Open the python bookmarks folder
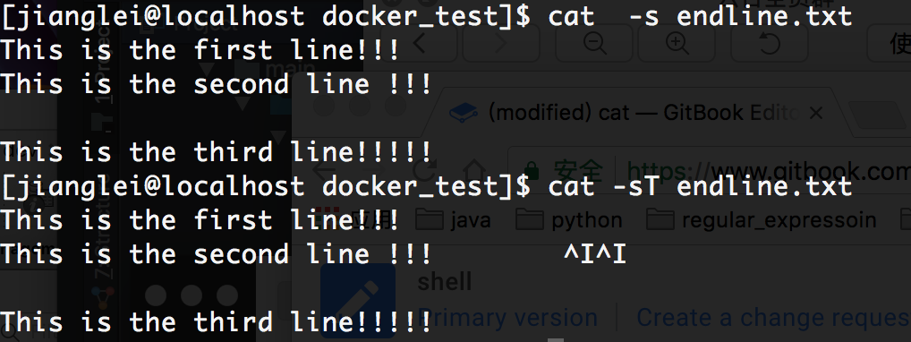Viewport: 911px width, 342px height. click(569, 220)
